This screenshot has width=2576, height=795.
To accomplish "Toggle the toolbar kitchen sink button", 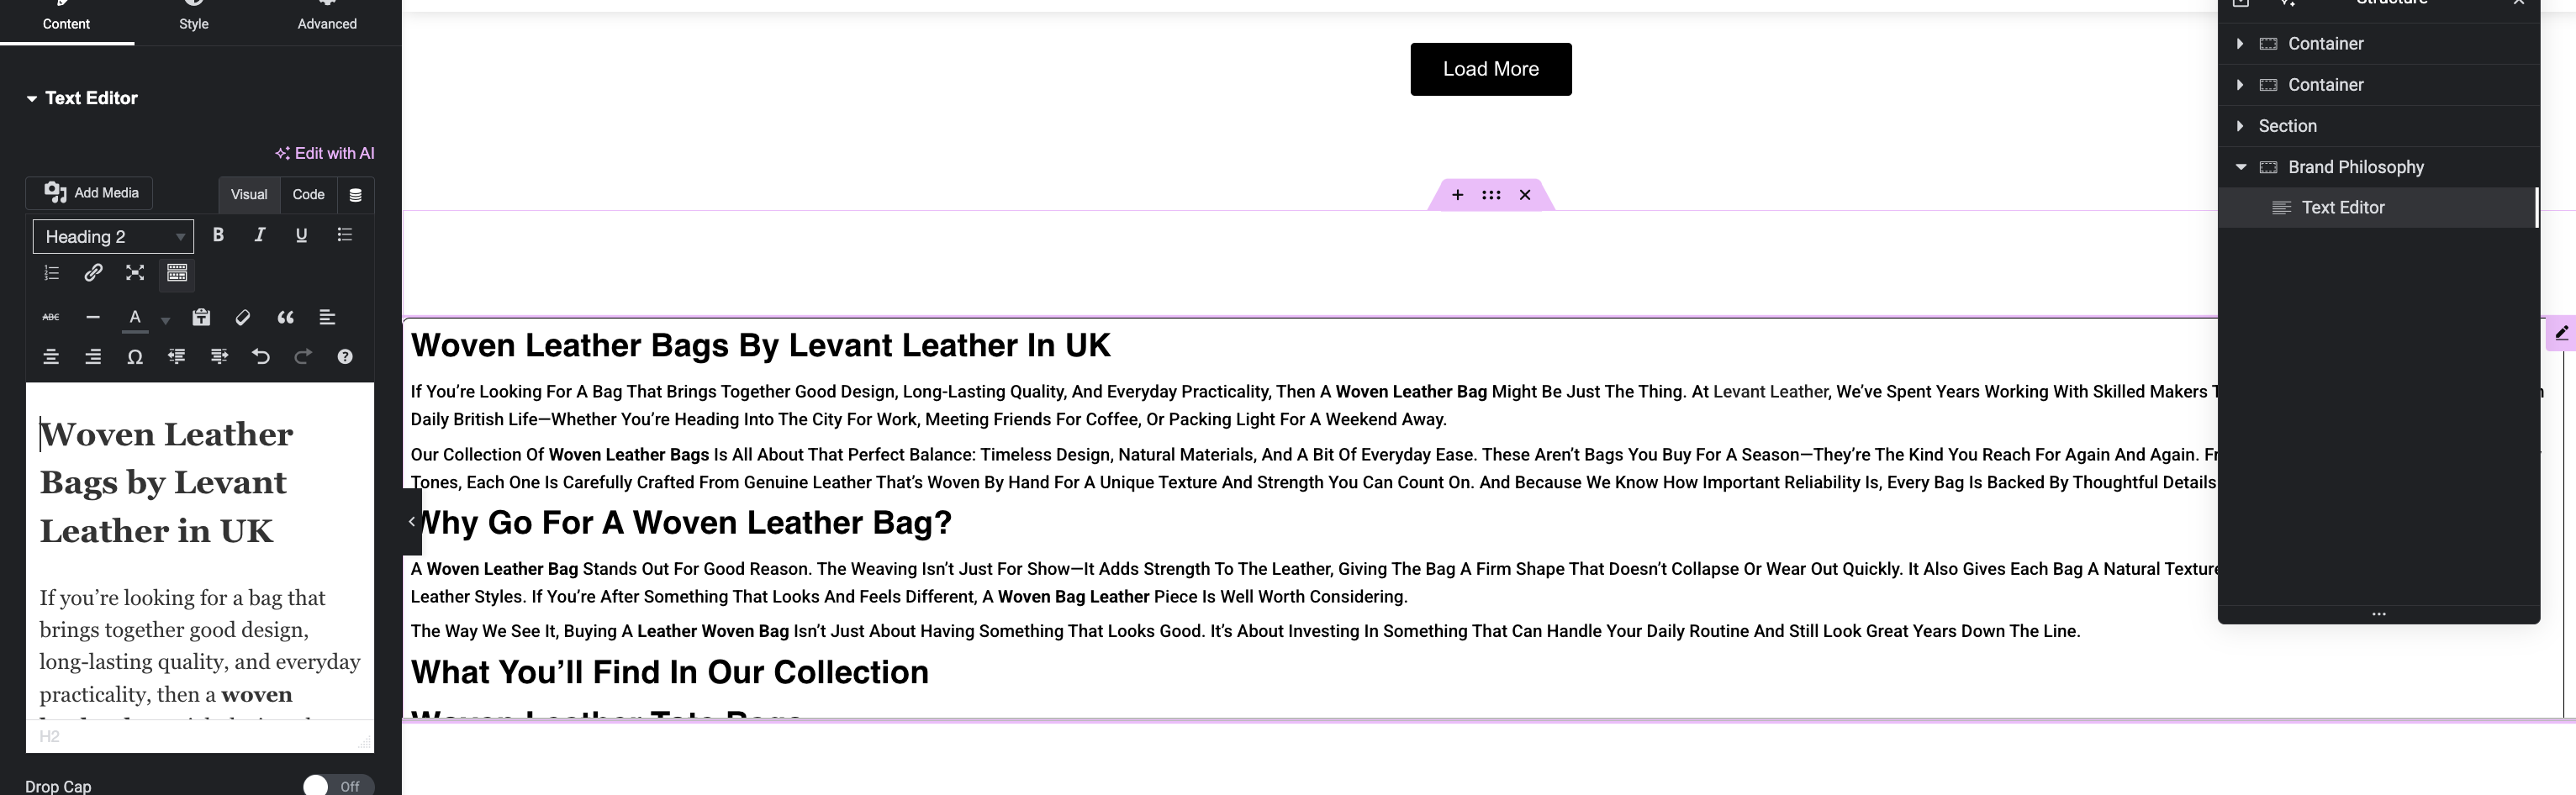I will point(177,272).
